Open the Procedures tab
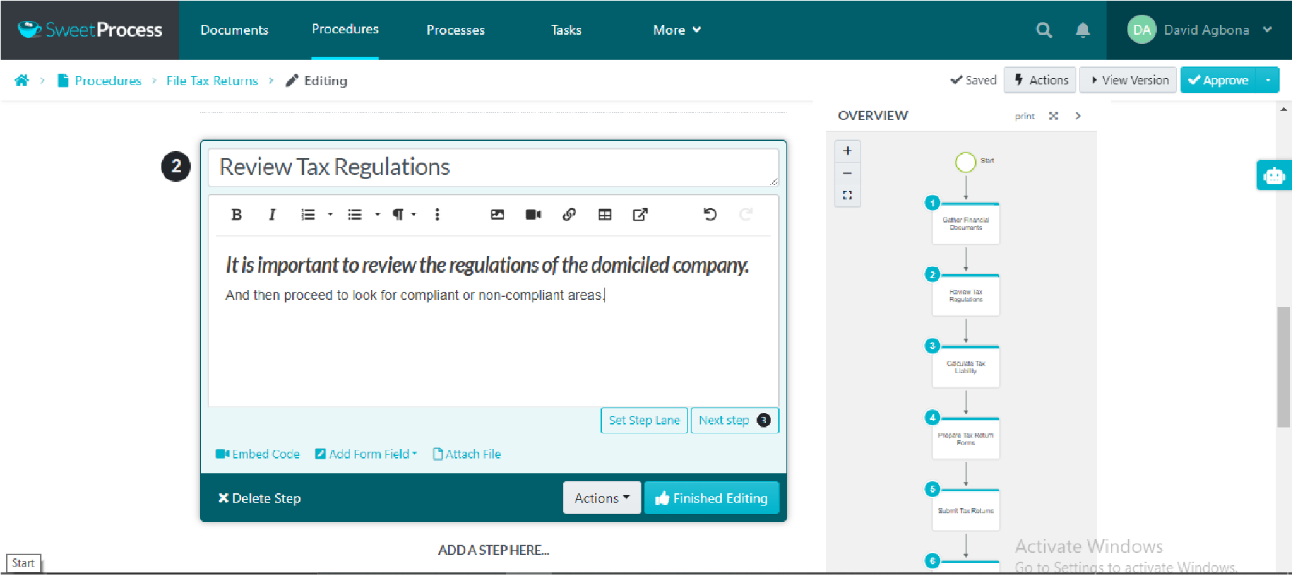 [x=345, y=30]
